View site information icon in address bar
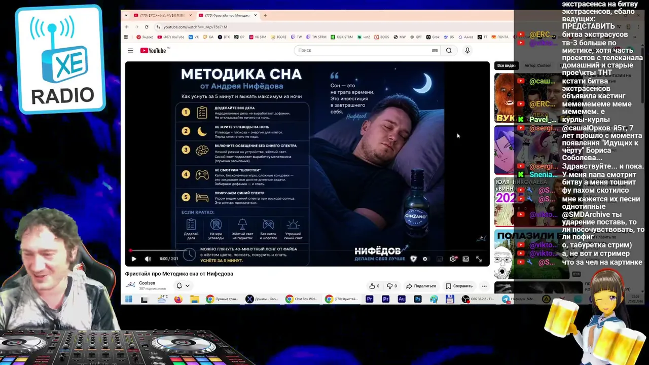This screenshot has height=365, width=649. click(158, 27)
